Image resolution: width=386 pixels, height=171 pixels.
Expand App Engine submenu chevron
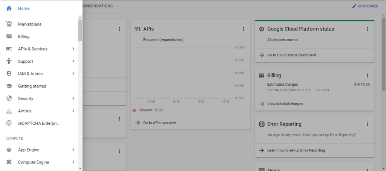point(74,150)
